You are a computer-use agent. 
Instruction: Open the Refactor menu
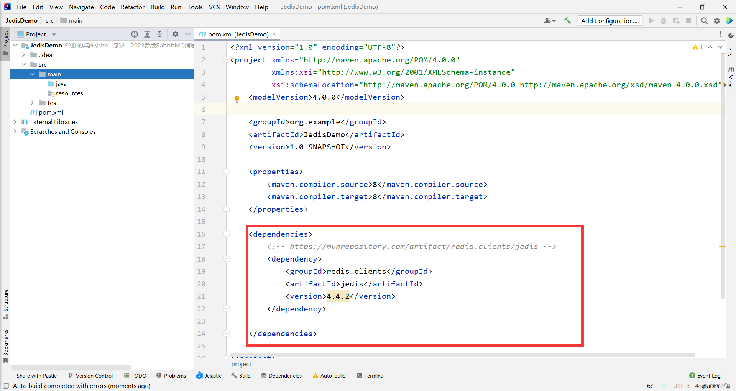coord(132,7)
